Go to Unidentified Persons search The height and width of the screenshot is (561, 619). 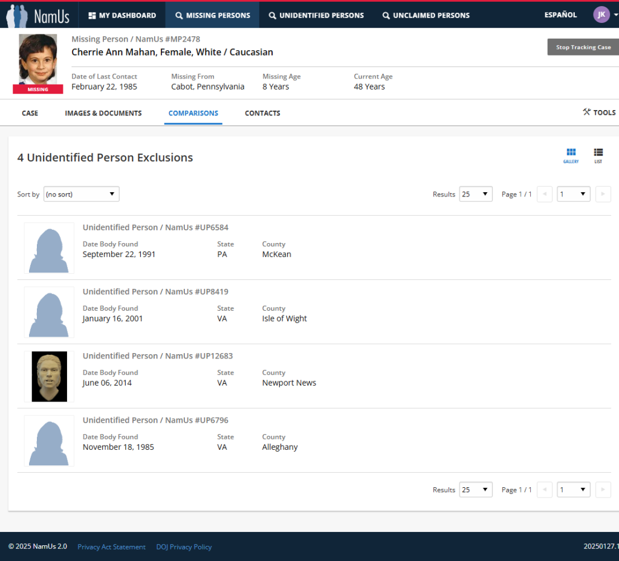(316, 15)
